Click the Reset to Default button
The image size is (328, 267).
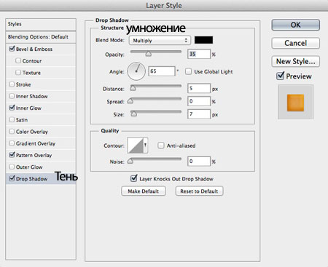(199, 191)
